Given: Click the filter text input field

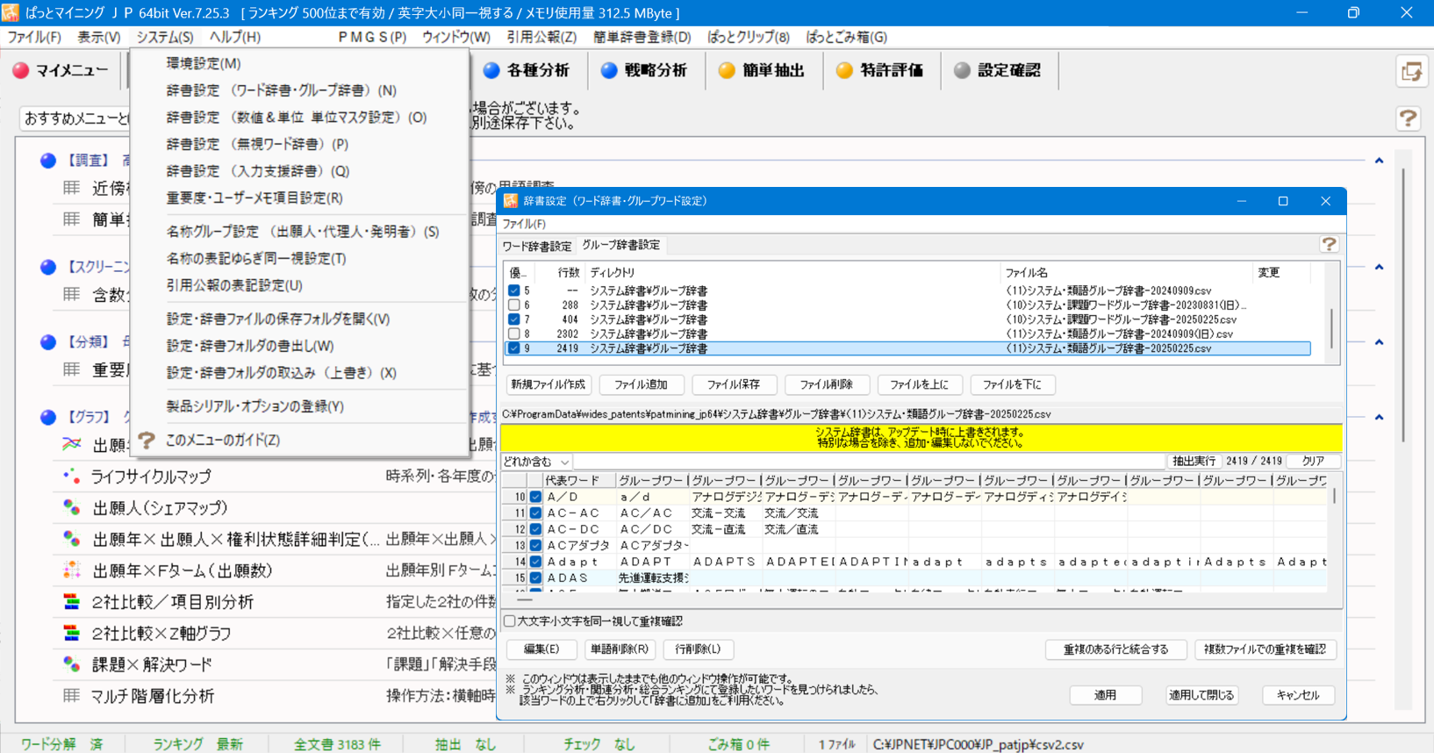Looking at the screenshot, I should point(870,461).
